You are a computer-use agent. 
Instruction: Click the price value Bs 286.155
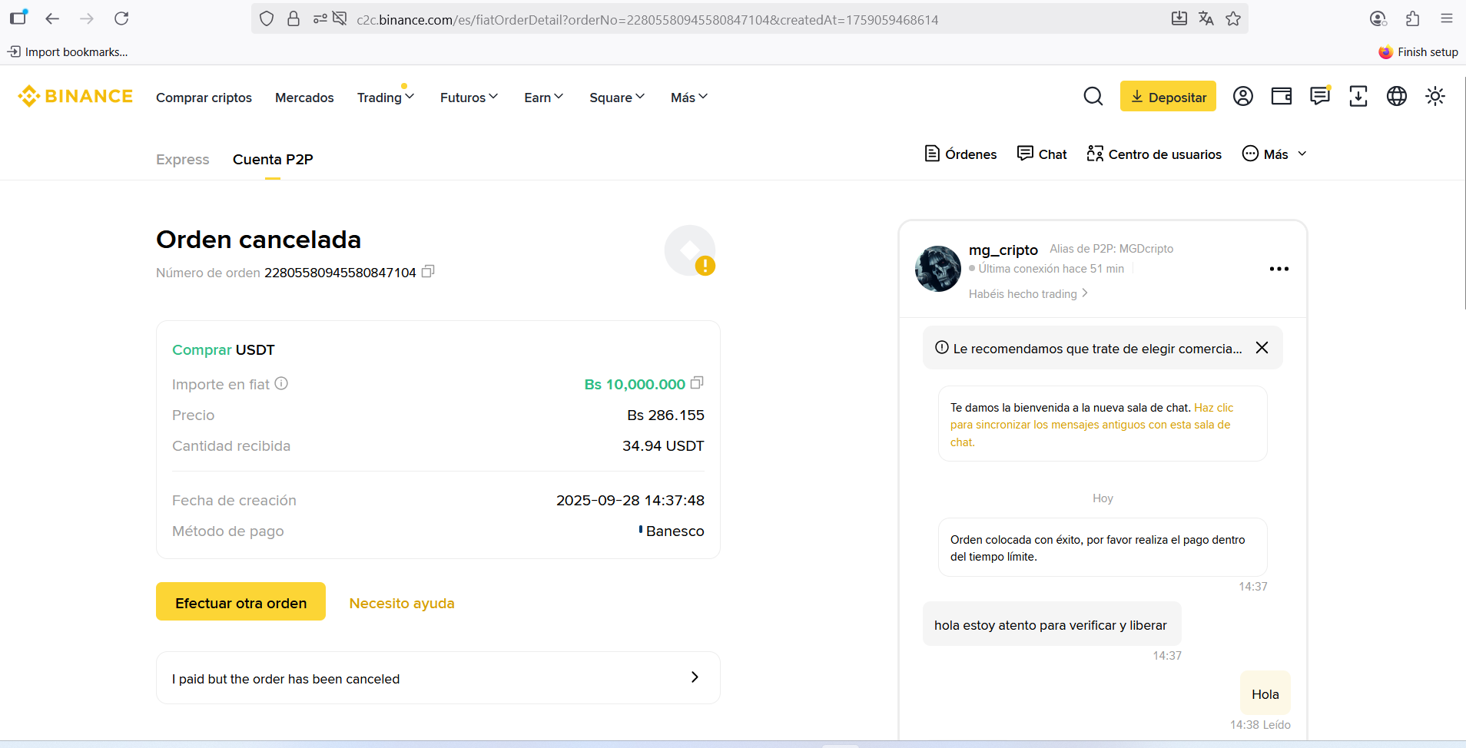pos(665,415)
